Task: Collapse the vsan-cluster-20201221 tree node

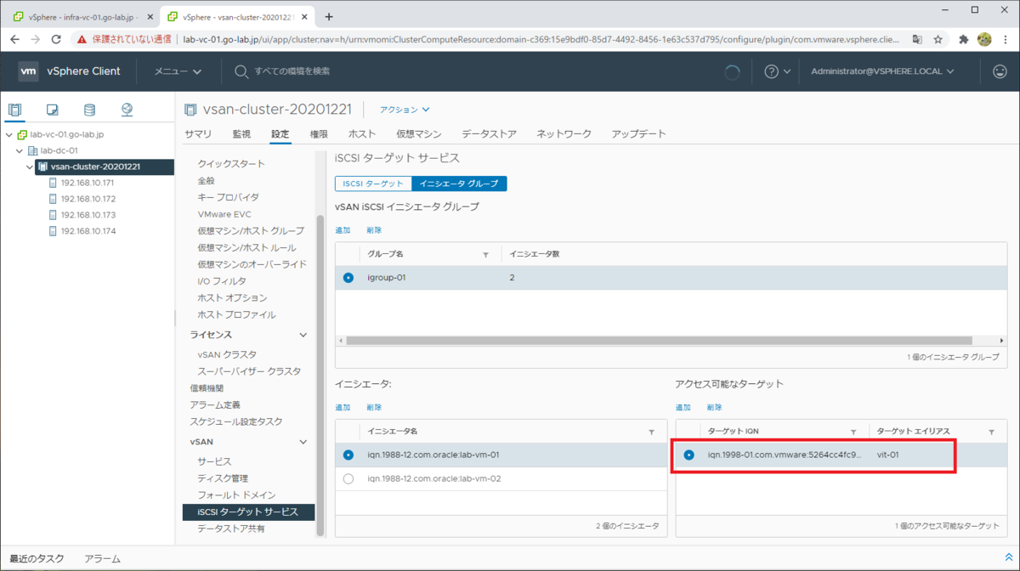Action: [31, 167]
